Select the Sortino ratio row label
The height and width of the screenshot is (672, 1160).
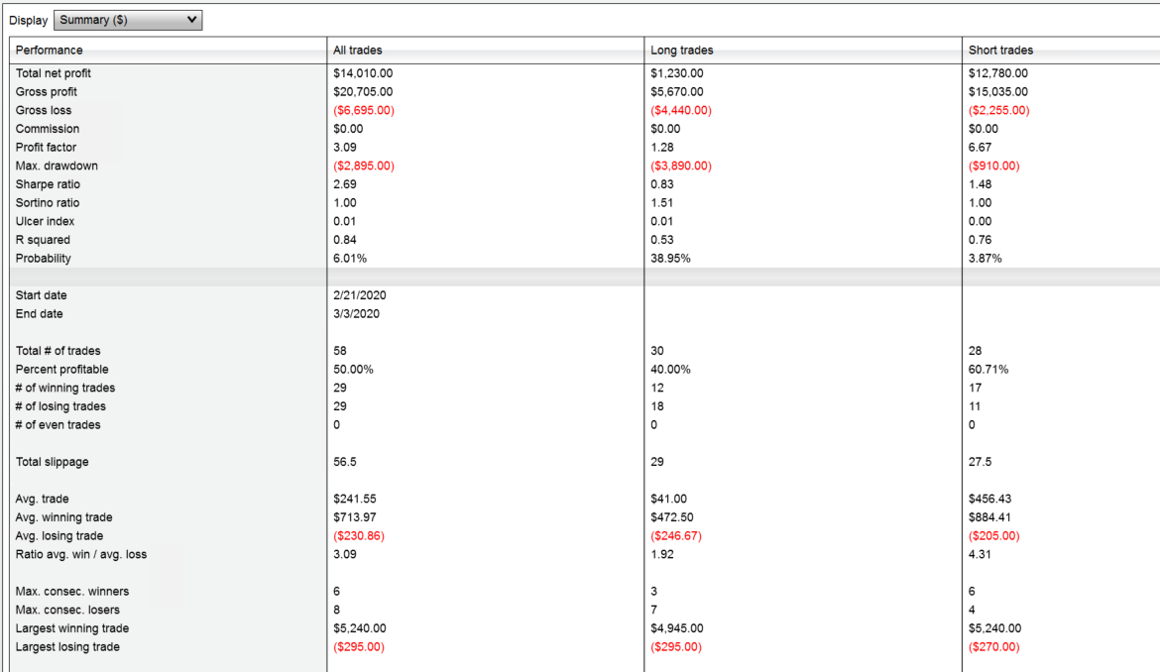click(x=48, y=202)
